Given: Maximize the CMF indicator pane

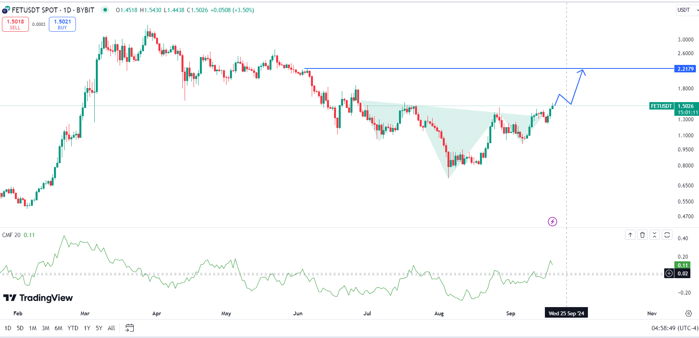Looking at the screenshot, I should coord(667,235).
